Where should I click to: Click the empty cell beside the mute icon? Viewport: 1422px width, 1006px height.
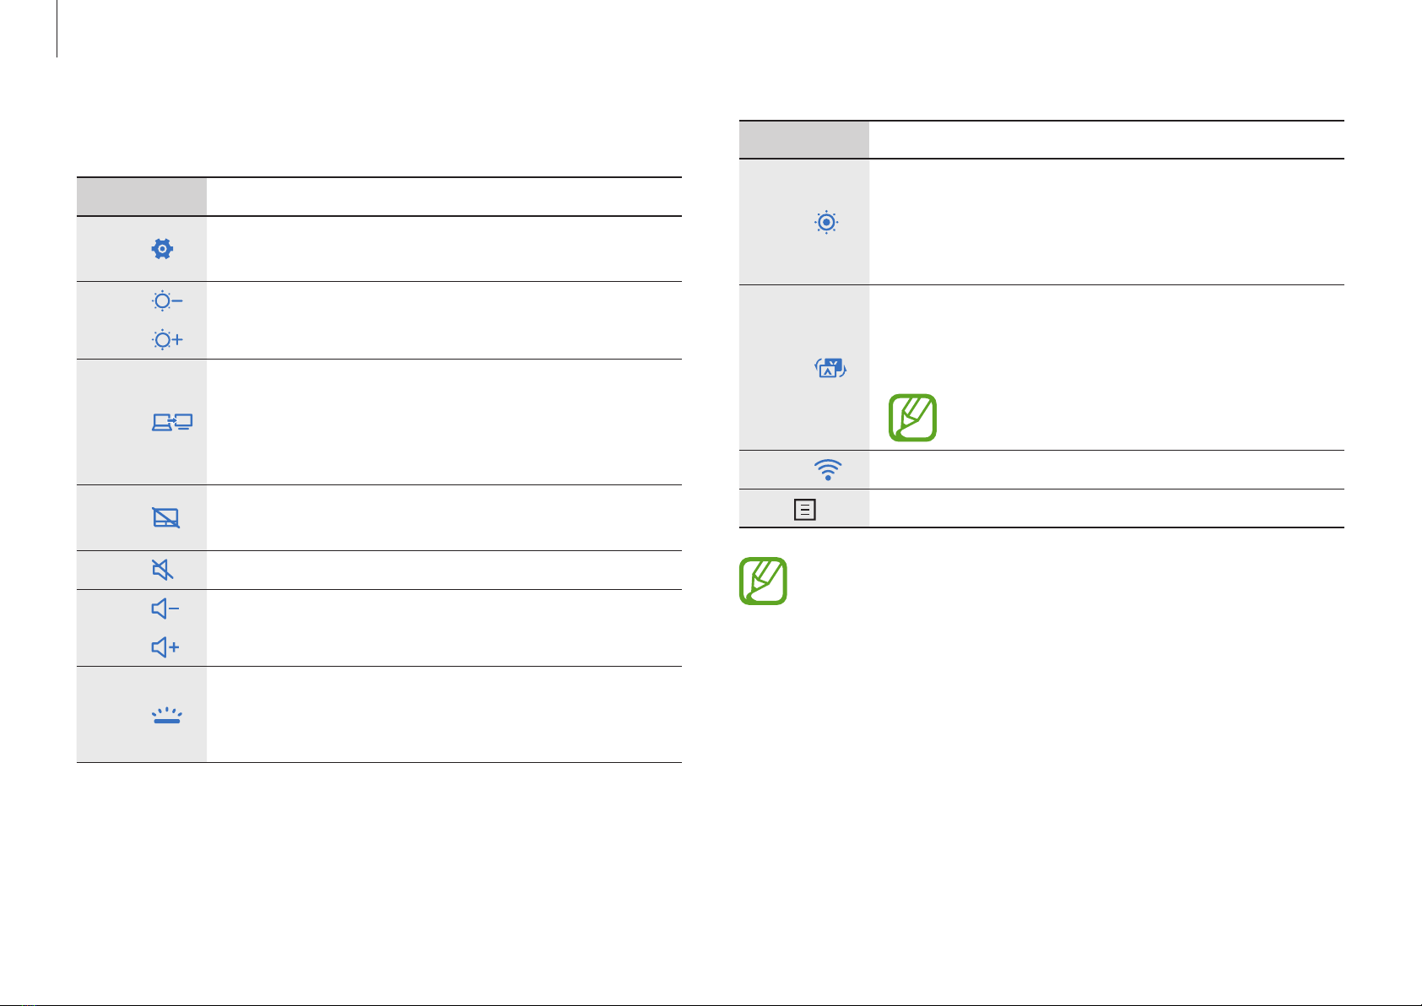(x=444, y=571)
